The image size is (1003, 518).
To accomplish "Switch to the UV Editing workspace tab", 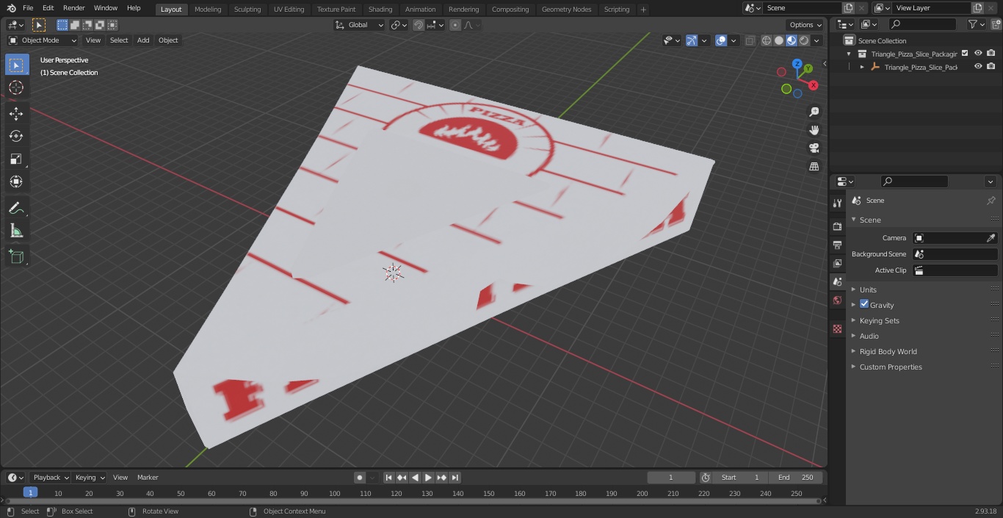I will coord(289,10).
